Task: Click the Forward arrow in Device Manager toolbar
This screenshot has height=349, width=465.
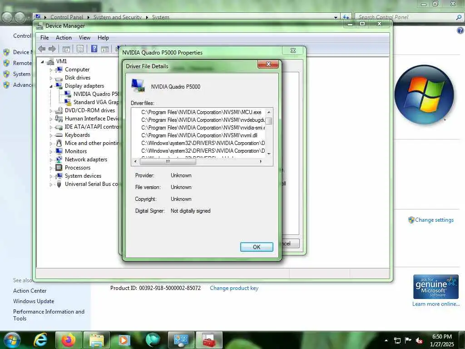Action: [x=52, y=49]
